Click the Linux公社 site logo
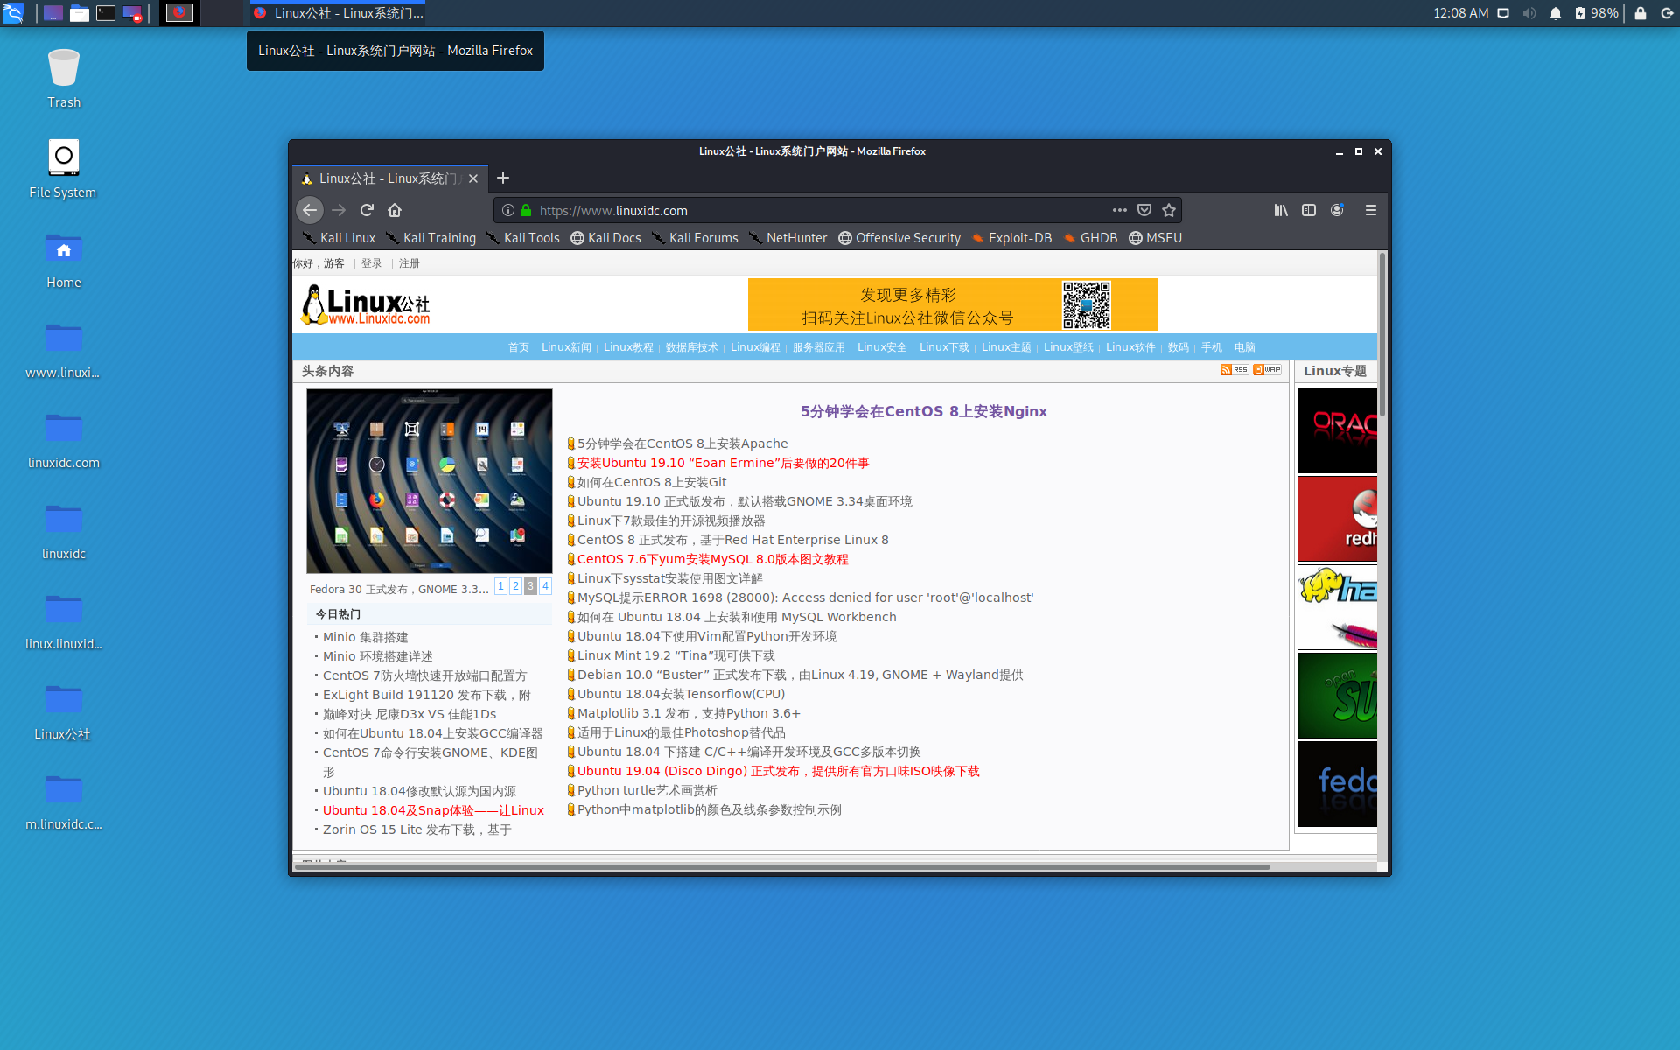Image resolution: width=1680 pixels, height=1050 pixels. (366, 304)
